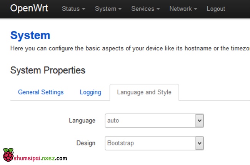Switch to the General Settings tab
Viewport: 250px width, 165px height.
pos(41,92)
